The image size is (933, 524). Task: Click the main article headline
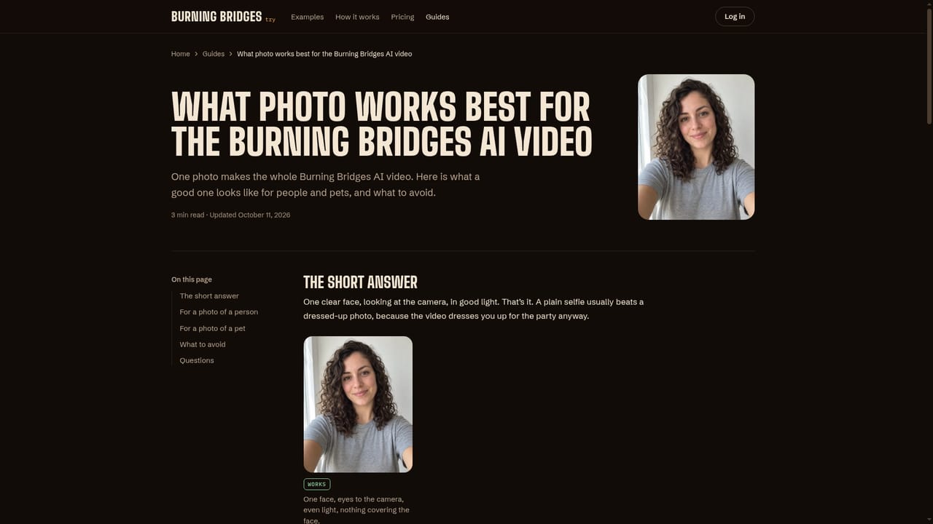click(381, 125)
